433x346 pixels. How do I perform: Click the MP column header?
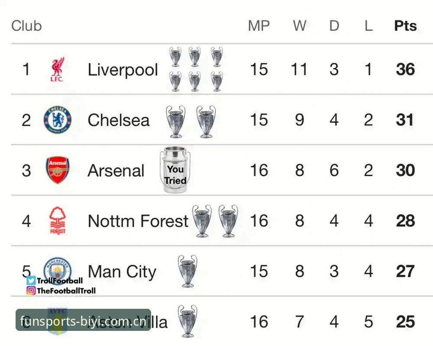click(259, 26)
